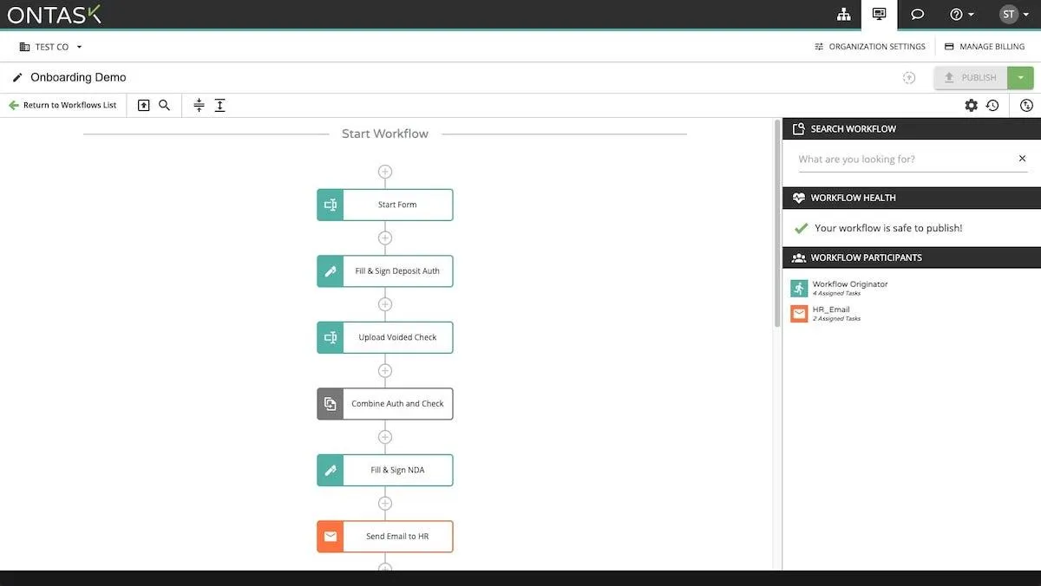Click the Workflow Originator running-person icon
Viewport: 1041px width, 586px height.
click(x=799, y=288)
